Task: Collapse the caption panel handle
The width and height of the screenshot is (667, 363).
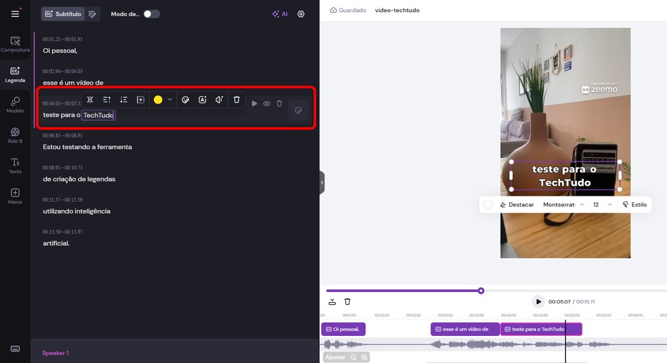Action: click(322, 182)
